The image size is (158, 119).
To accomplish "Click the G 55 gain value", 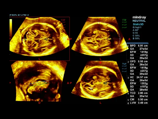I will point(135,33).
